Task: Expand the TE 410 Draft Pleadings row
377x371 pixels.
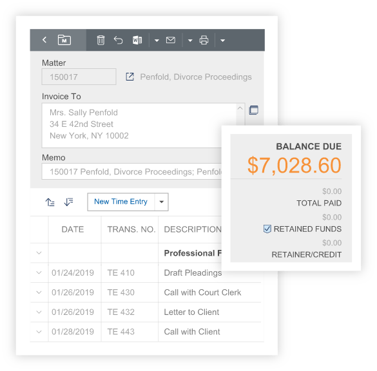Action: pyautogui.click(x=39, y=272)
